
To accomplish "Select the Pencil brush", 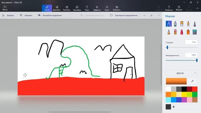I will 169,32.
